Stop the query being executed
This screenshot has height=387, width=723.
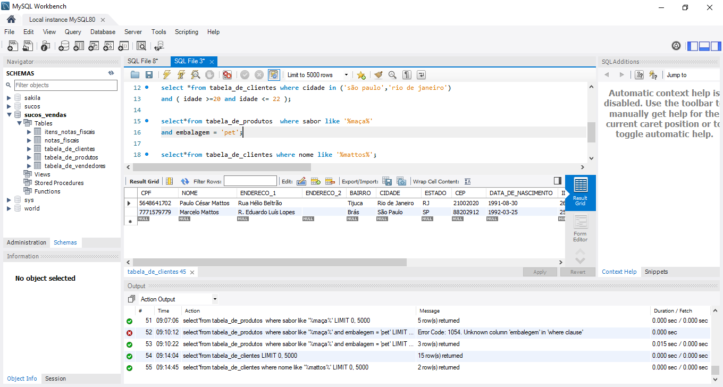pos(210,75)
